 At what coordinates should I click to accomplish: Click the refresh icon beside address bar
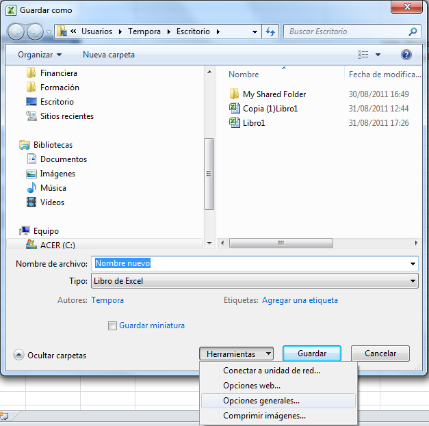270,31
